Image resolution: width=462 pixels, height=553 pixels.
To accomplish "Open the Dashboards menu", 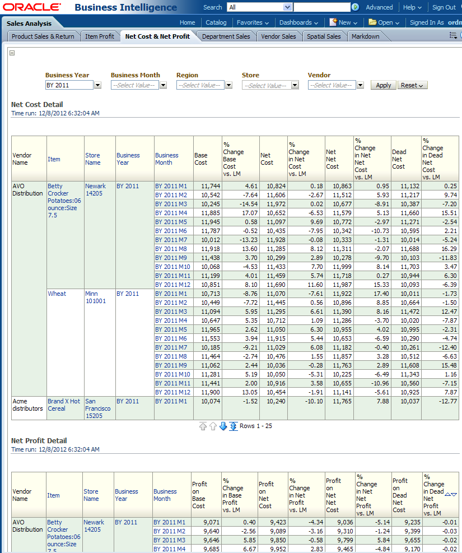I will pyautogui.click(x=298, y=22).
